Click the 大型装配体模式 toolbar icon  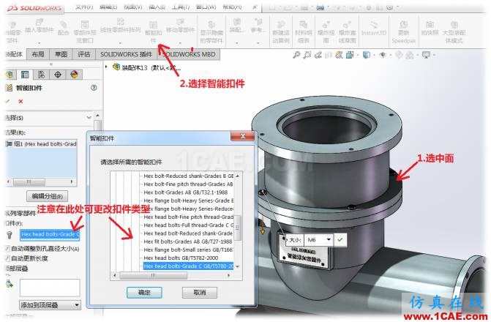[454, 31]
